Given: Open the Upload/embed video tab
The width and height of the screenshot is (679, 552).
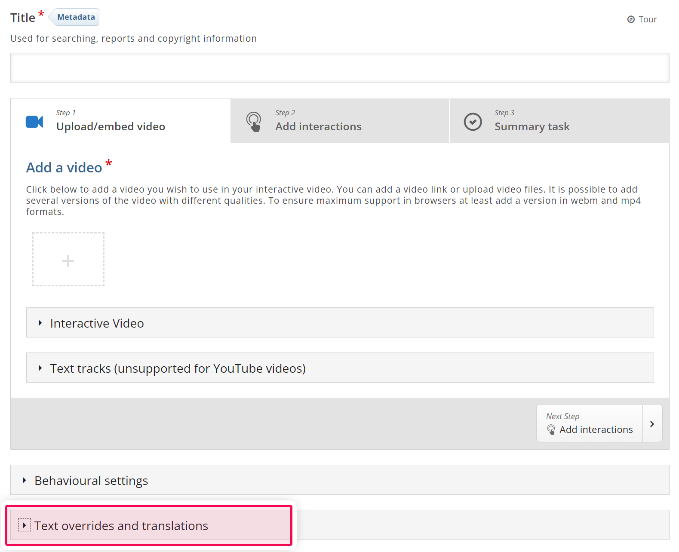Looking at the screenshot, I should 121,121.
